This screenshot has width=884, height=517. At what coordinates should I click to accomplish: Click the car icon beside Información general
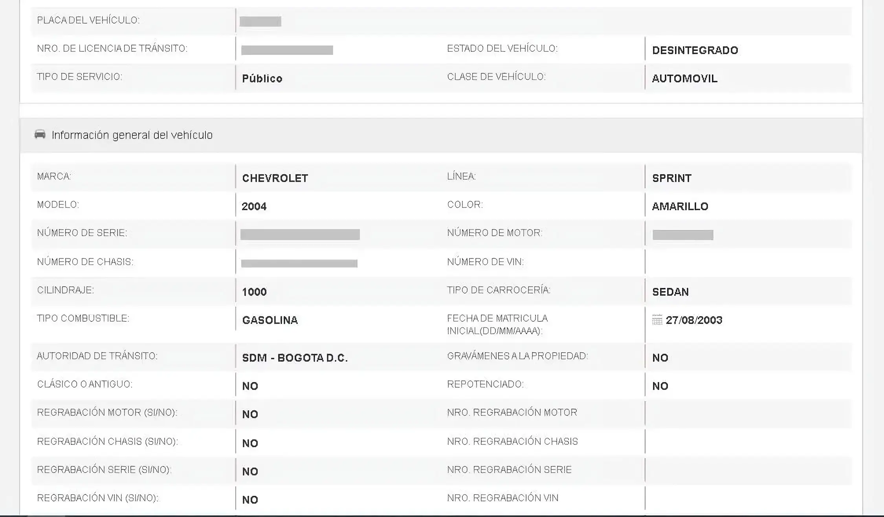click(40, 135)
